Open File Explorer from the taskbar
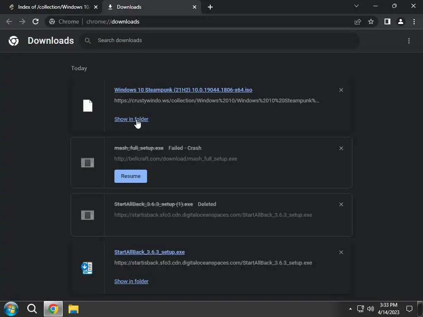The height and width of the screenshot is (317, 423). (x=74, y=309)
